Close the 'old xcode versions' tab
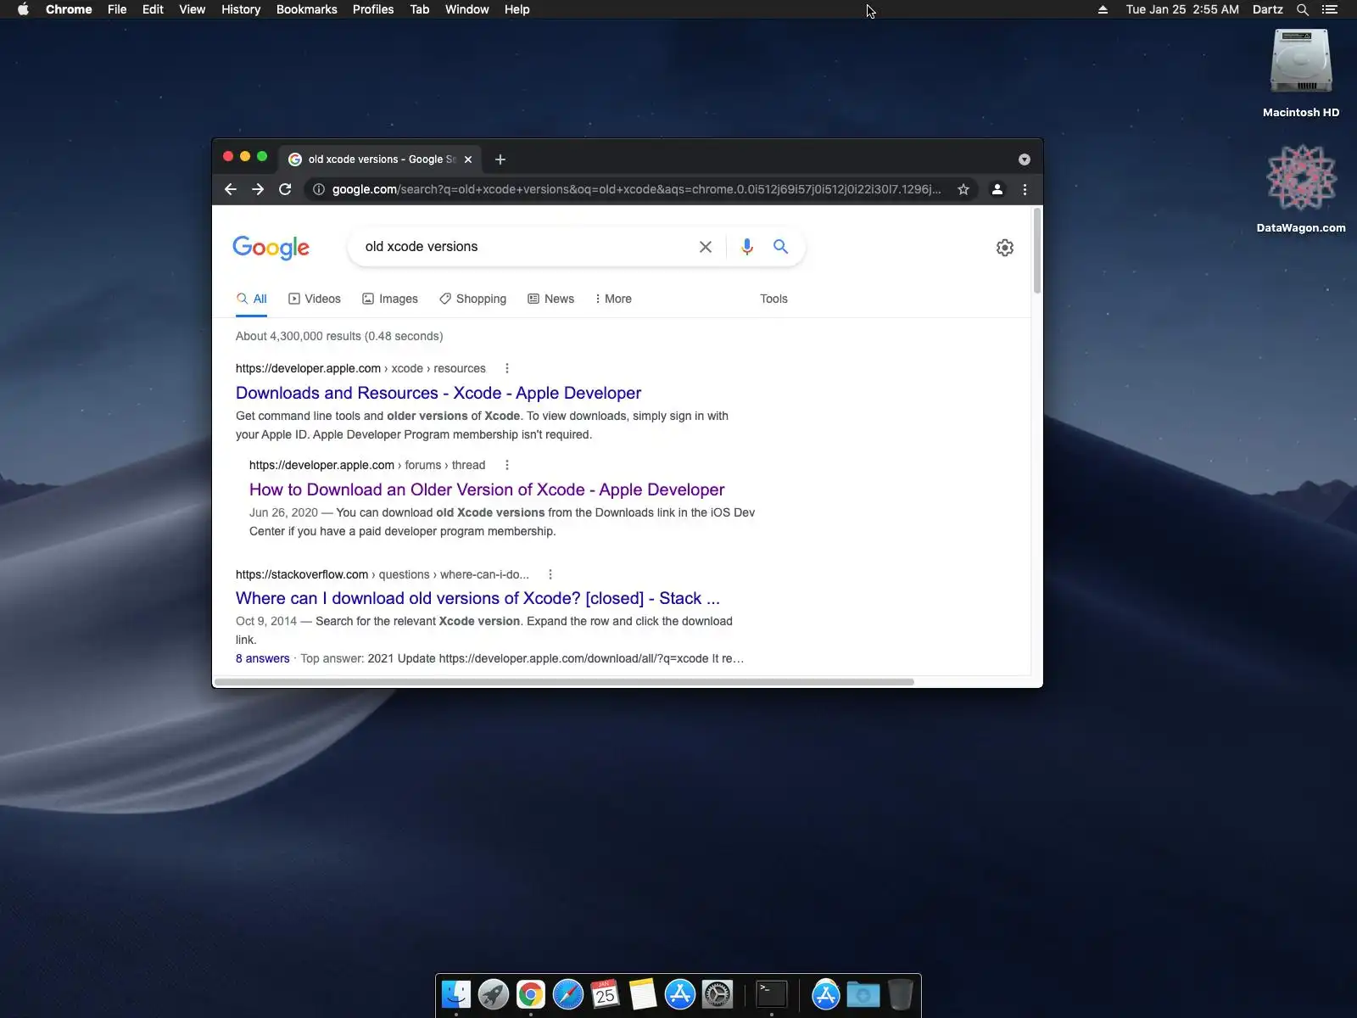 468,159
